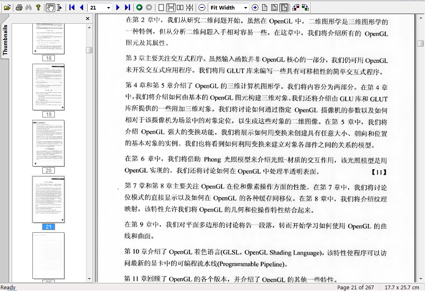The height and width of the screenshot is (291, 425).
Task: Click '17.7 x 25.7 cm' page size
Action: click(x=402, y=288)
